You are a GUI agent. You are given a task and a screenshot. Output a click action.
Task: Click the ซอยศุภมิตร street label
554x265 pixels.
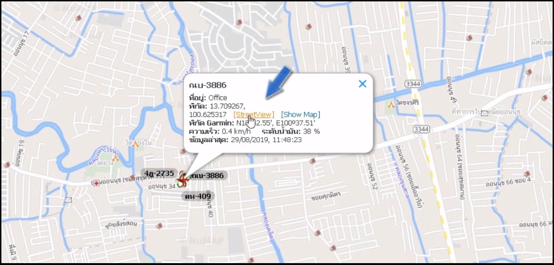click(326, 195)
